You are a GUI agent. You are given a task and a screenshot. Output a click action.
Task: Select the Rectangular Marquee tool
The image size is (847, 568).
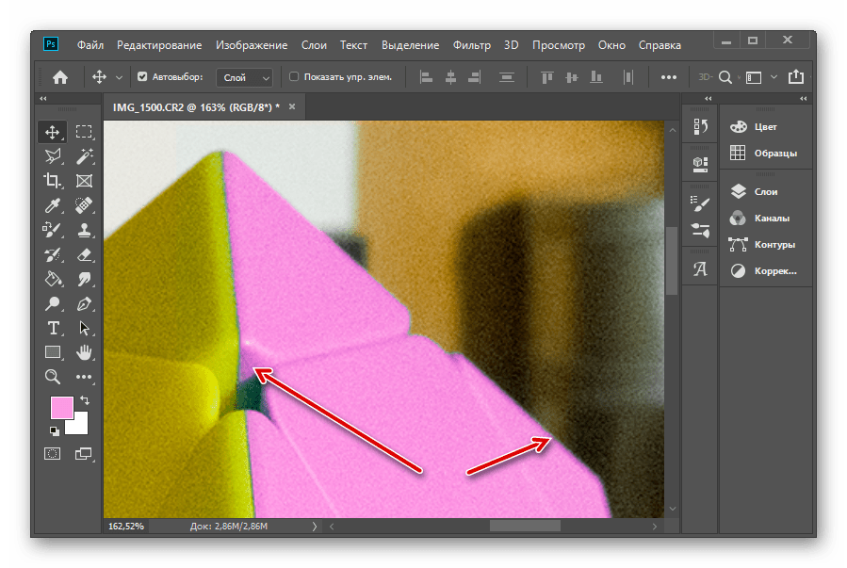pos(84,132)
